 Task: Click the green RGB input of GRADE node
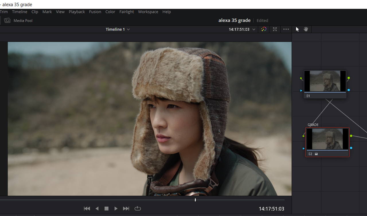tap(304, 136)
